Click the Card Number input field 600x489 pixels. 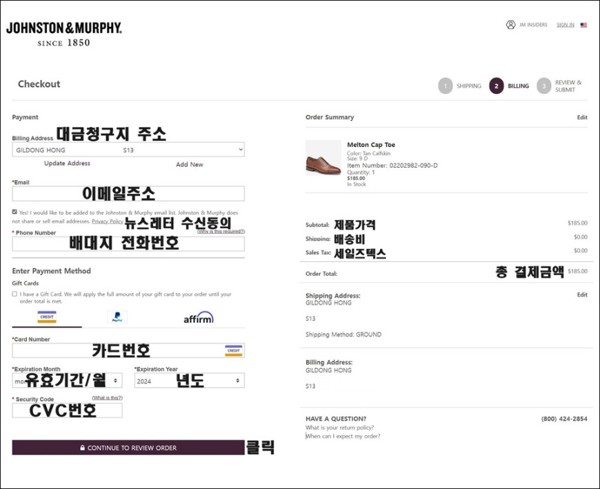pos(128,350)
